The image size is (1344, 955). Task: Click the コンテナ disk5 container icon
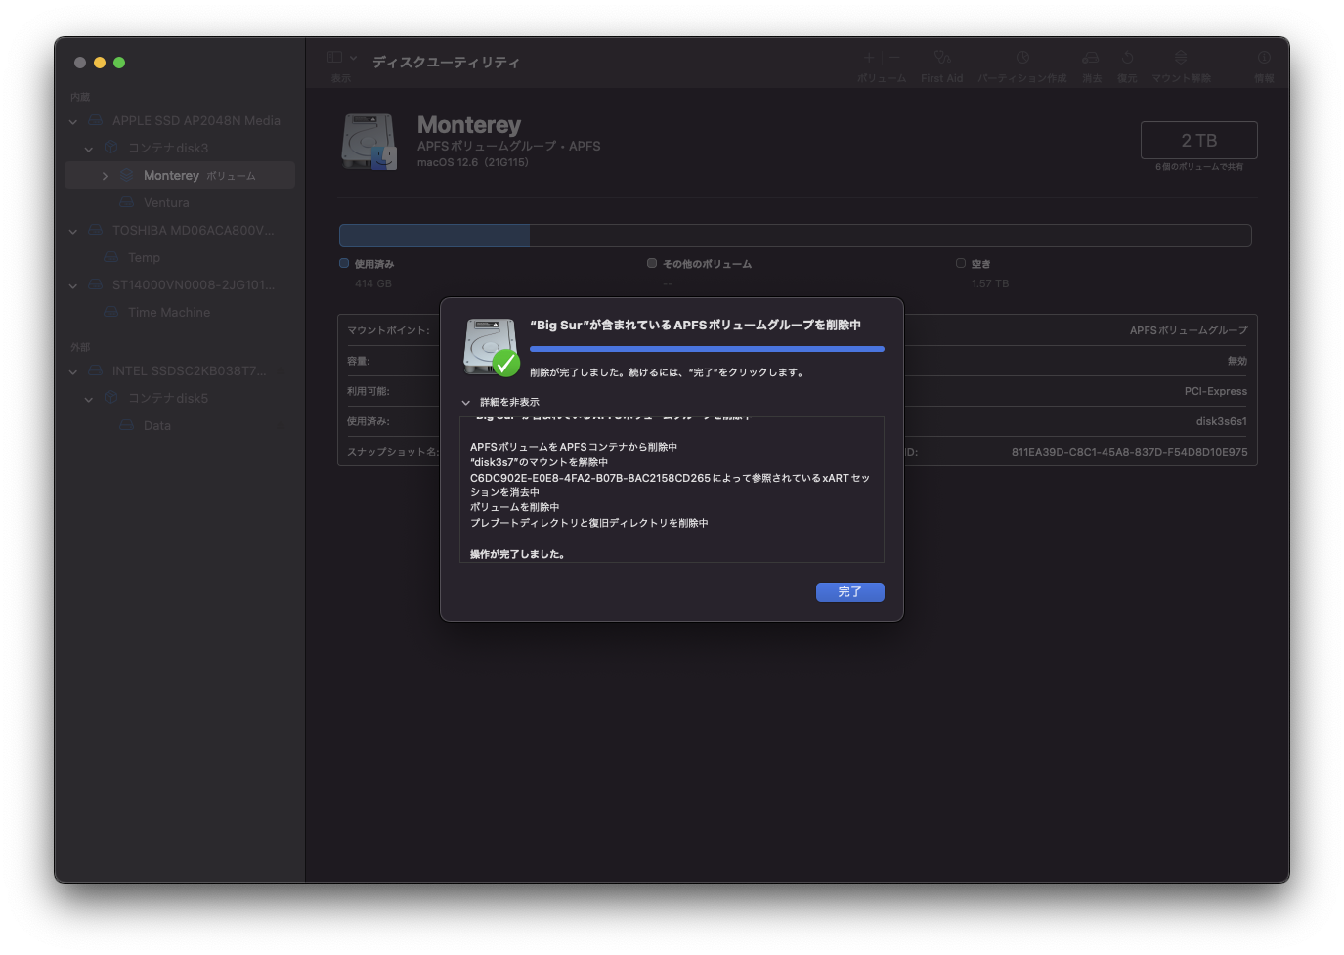[x=111, y=398]
